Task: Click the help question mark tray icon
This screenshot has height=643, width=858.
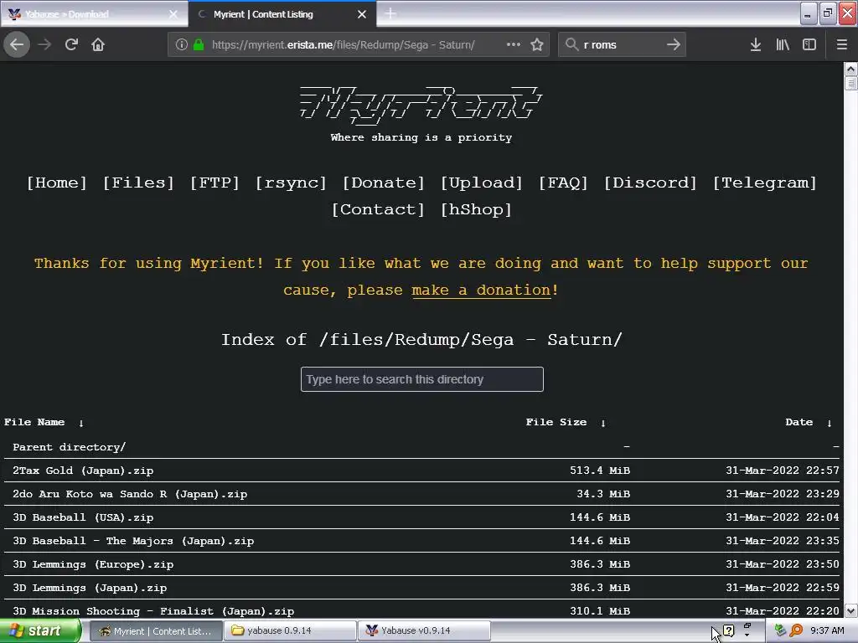Action: [x=728, y=630]
